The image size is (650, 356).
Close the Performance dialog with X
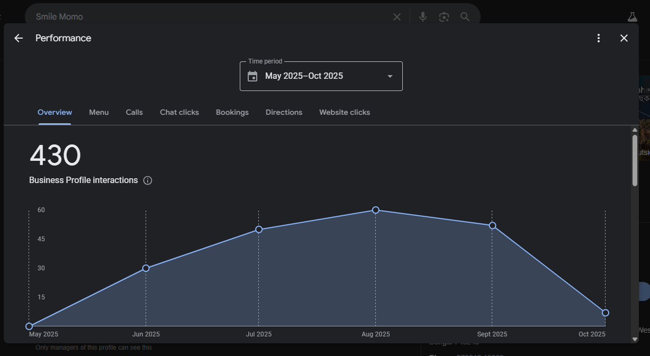click(624, 38)
